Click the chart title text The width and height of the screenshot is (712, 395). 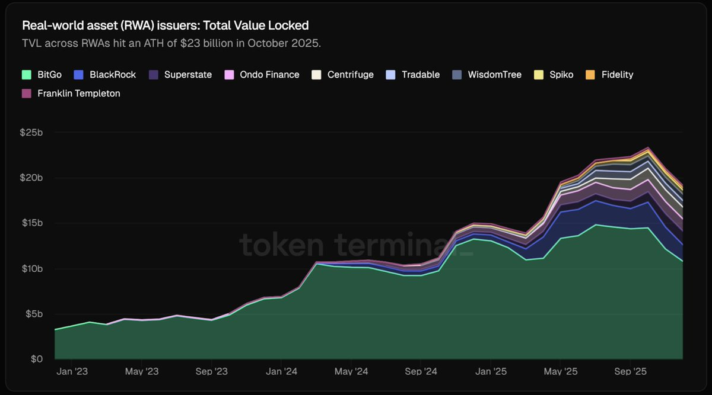165,25
